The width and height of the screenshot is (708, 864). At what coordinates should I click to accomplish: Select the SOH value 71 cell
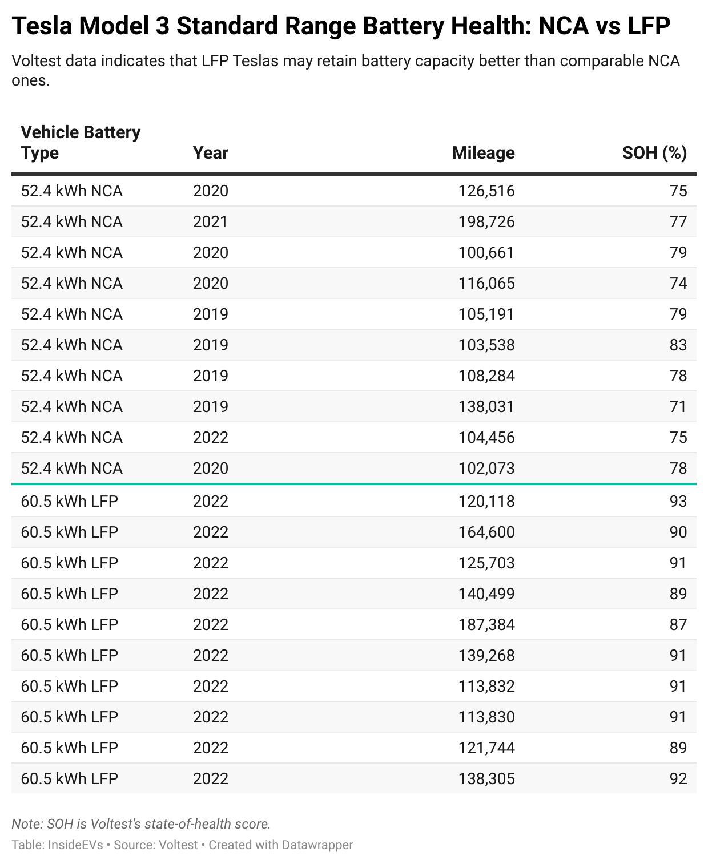click(678, 406)
